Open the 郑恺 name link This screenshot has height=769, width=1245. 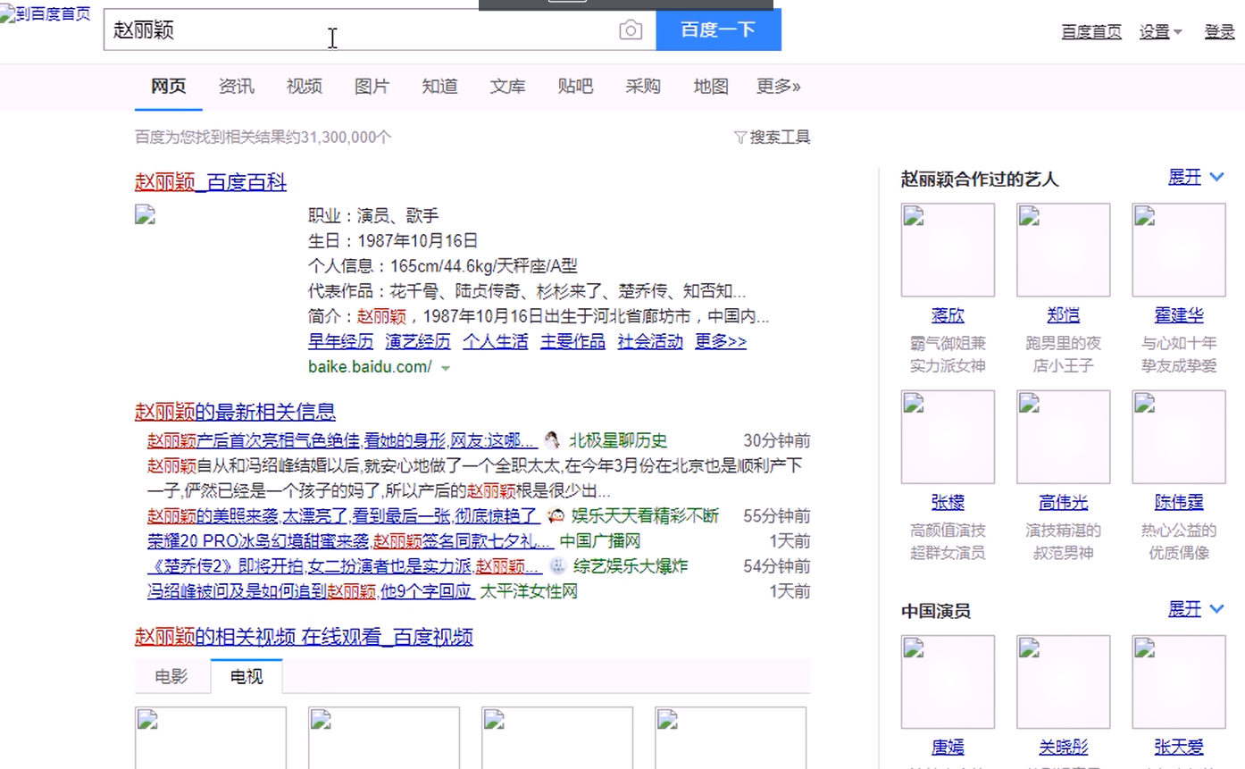click(x=1063, y=315)
